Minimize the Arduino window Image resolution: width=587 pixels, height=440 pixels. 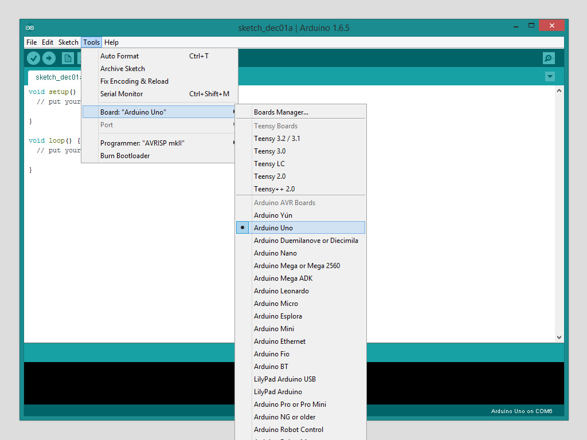tap(516, 26)
